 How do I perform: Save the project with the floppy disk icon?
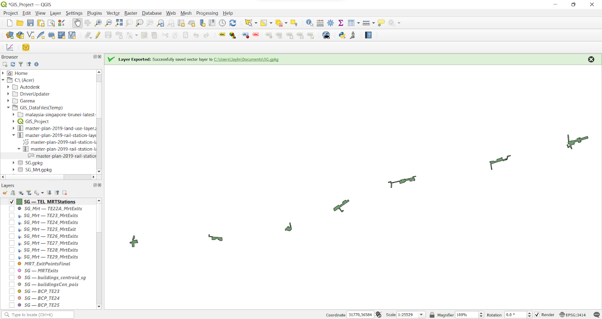30,23
